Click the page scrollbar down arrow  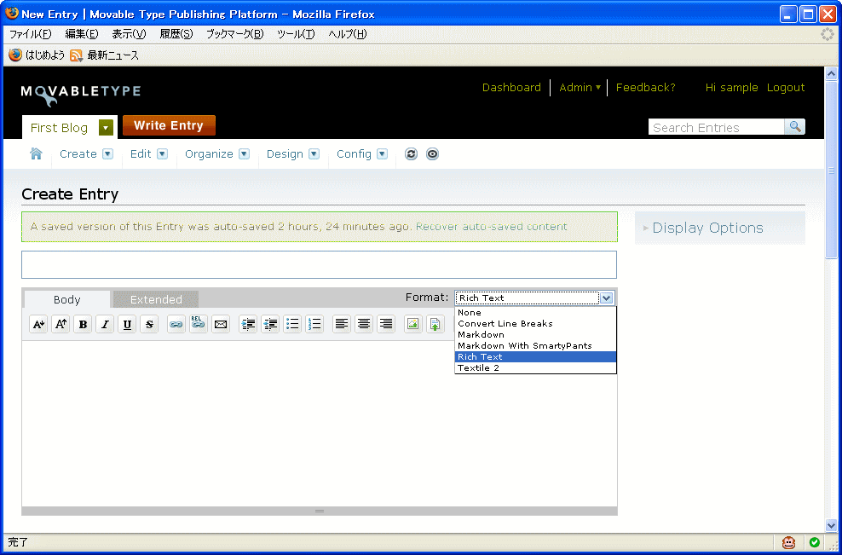[x=831, y=525]
